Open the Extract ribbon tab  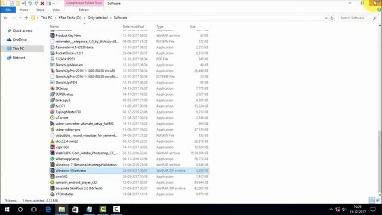point(84,10)
